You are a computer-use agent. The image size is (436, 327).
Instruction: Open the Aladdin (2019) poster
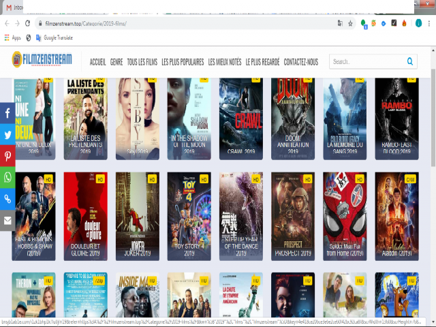click(x=396, y=217)
